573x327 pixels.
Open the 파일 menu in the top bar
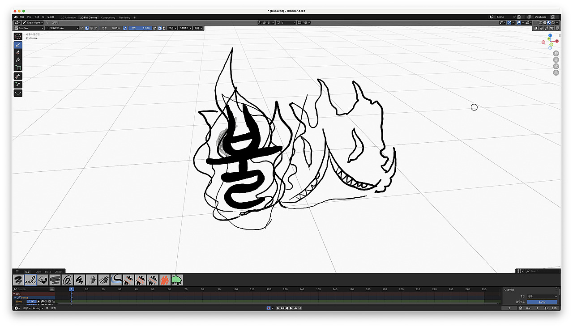[22, 16]
